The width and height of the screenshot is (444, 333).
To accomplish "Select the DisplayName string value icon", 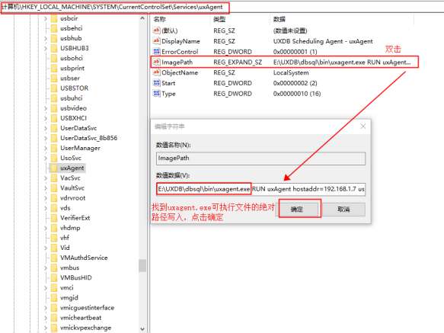I will click(156, 41).
